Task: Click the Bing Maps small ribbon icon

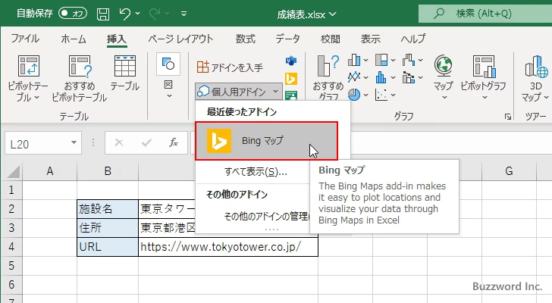Action: [291, 79]
